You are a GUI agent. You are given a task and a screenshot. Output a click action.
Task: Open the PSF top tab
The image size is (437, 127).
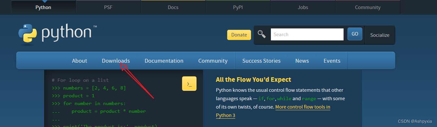[x=108, y=7]
